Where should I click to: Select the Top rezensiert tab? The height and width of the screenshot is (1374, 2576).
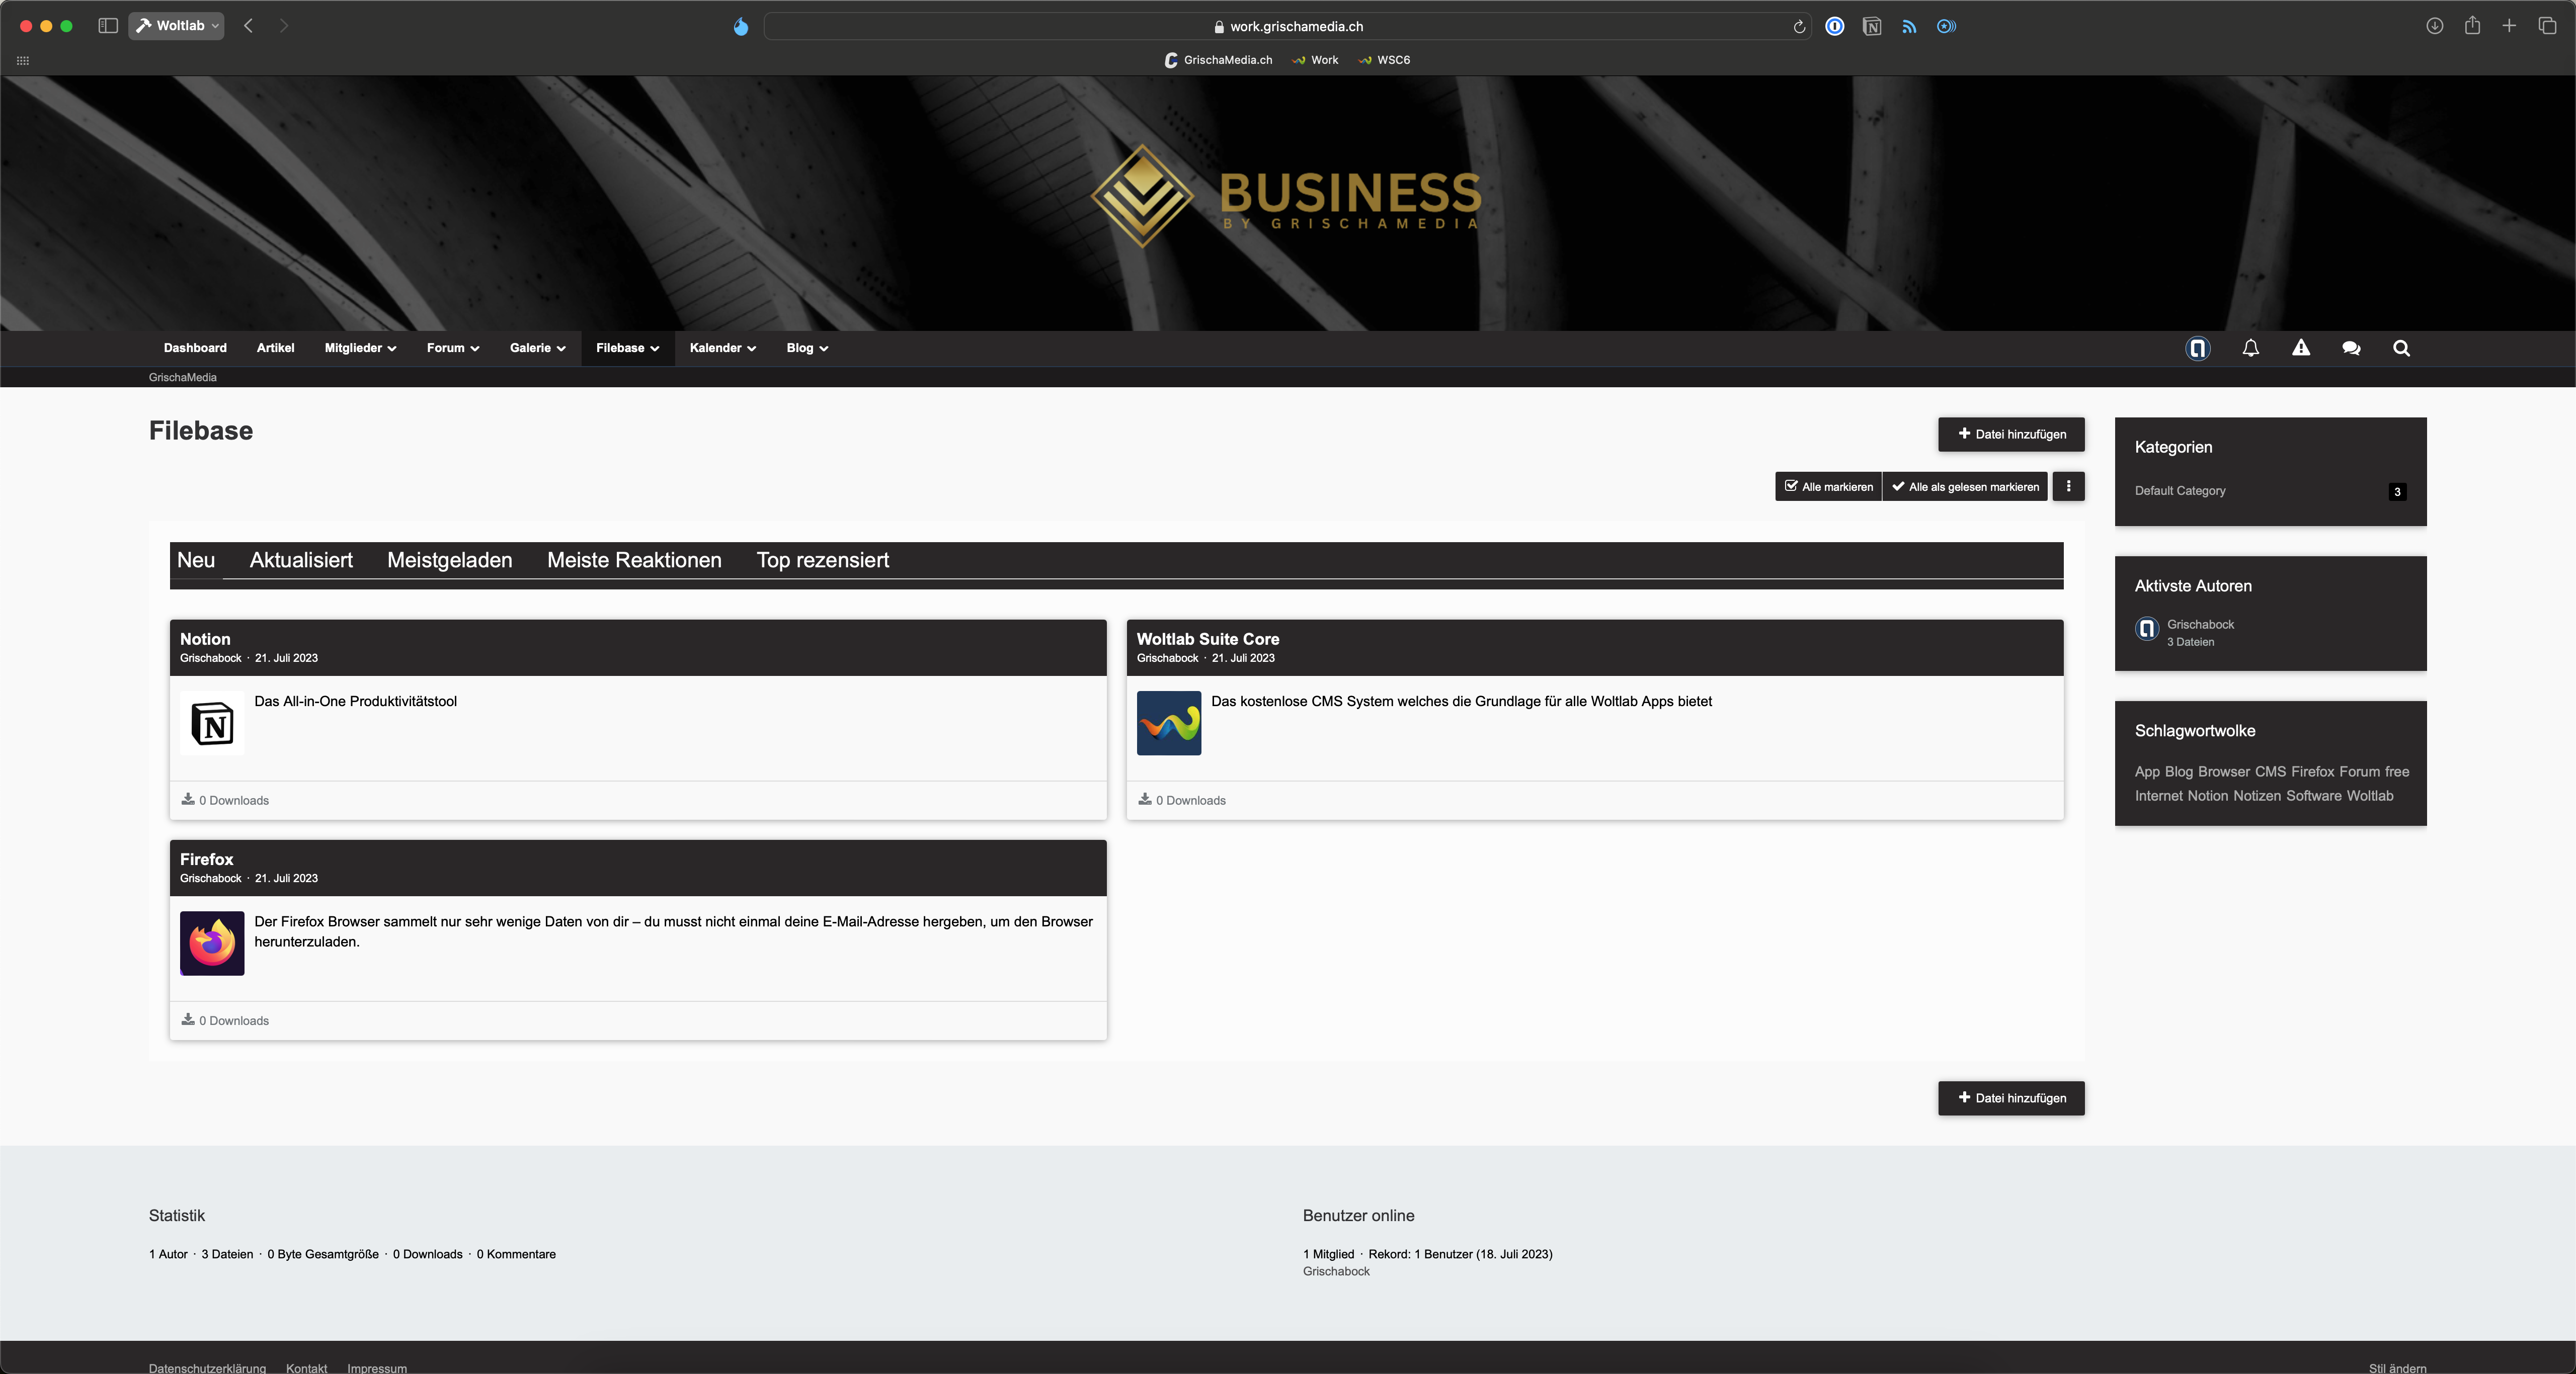[822, 561]
